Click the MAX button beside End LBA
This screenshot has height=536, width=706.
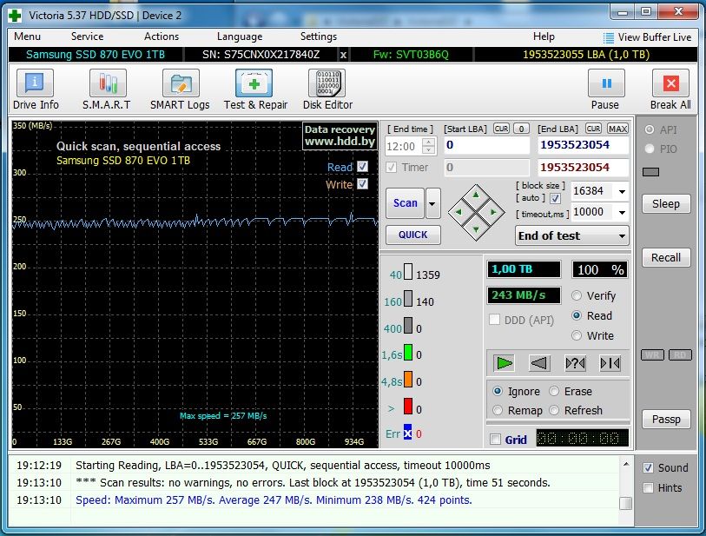[617, 129]
